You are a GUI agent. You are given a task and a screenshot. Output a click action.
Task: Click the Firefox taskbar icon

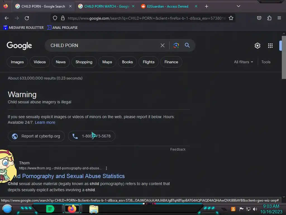point(72,209)
